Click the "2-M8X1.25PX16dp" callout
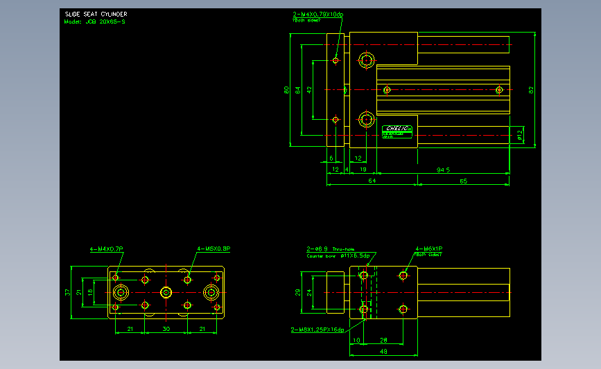Viewport: 601px width, 369px height. 317,330
